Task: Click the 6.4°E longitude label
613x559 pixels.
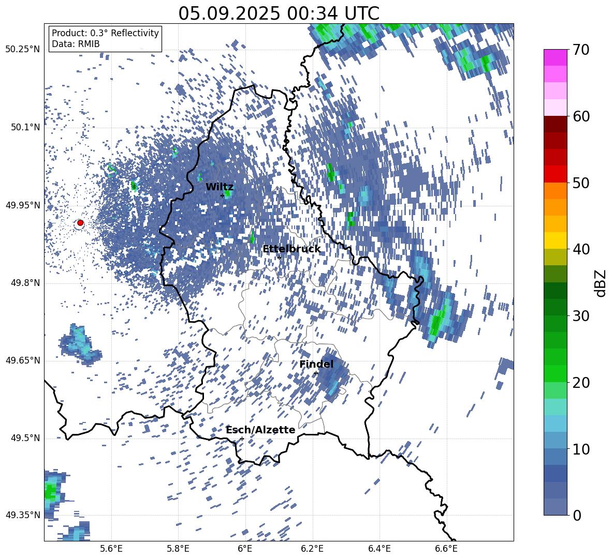Action: tap(379, 549)
